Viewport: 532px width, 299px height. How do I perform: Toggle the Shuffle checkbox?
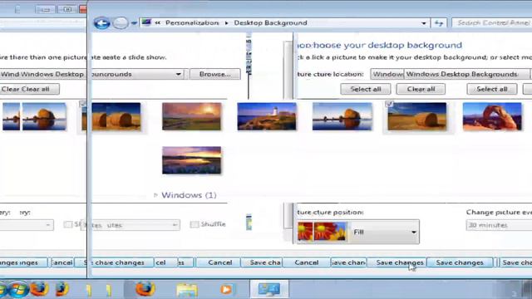pyautogui.click(x=194, y=224)
